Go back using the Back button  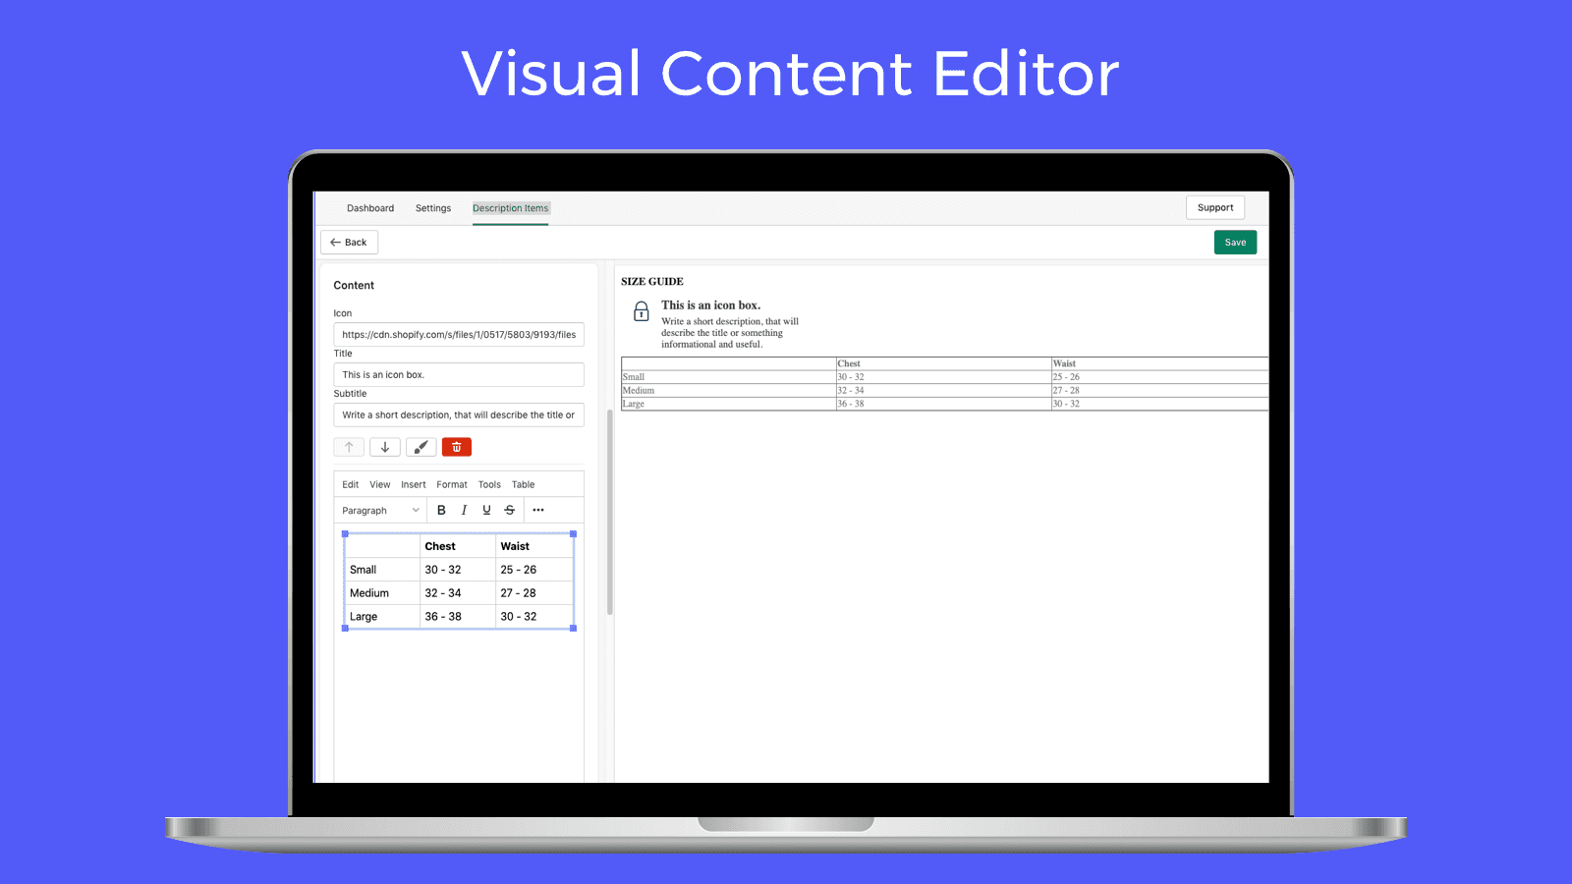click(x=349, y=242)
